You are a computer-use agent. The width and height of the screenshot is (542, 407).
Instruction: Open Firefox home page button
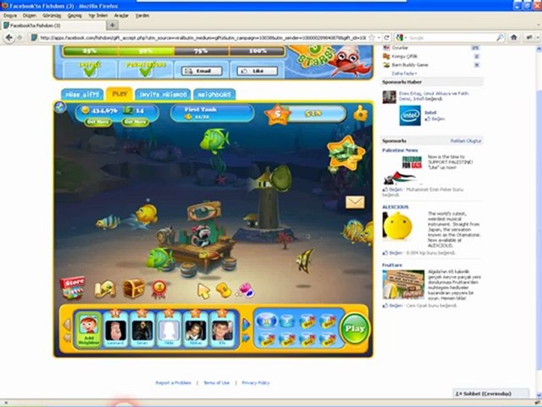tap(514, 37)
